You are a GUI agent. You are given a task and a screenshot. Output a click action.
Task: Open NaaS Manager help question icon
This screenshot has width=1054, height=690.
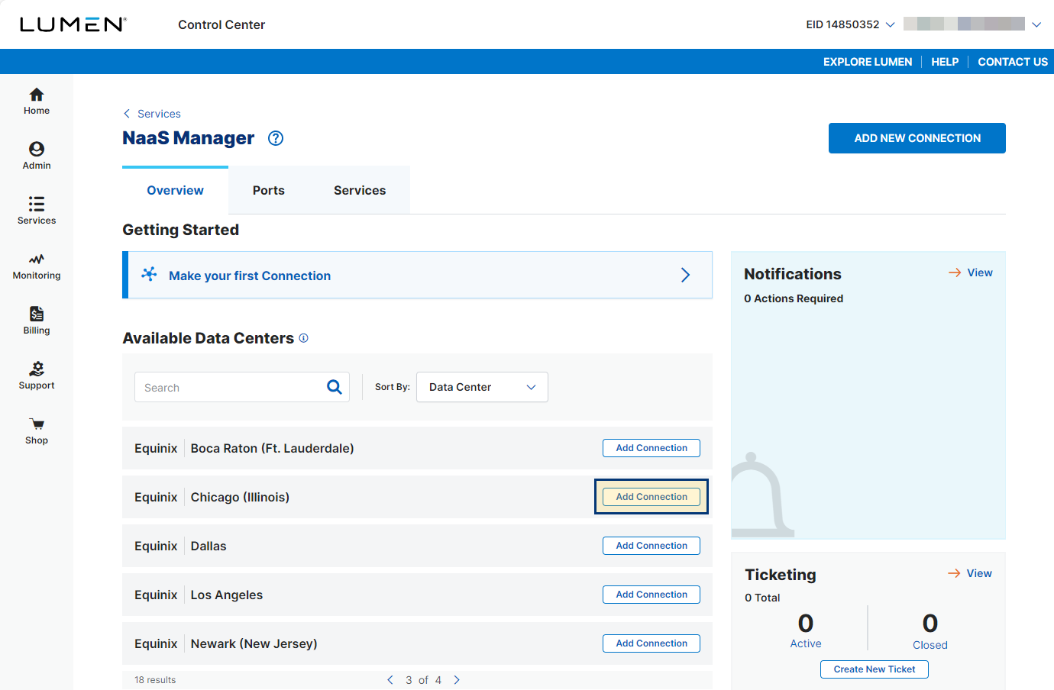tap(276, 138)
